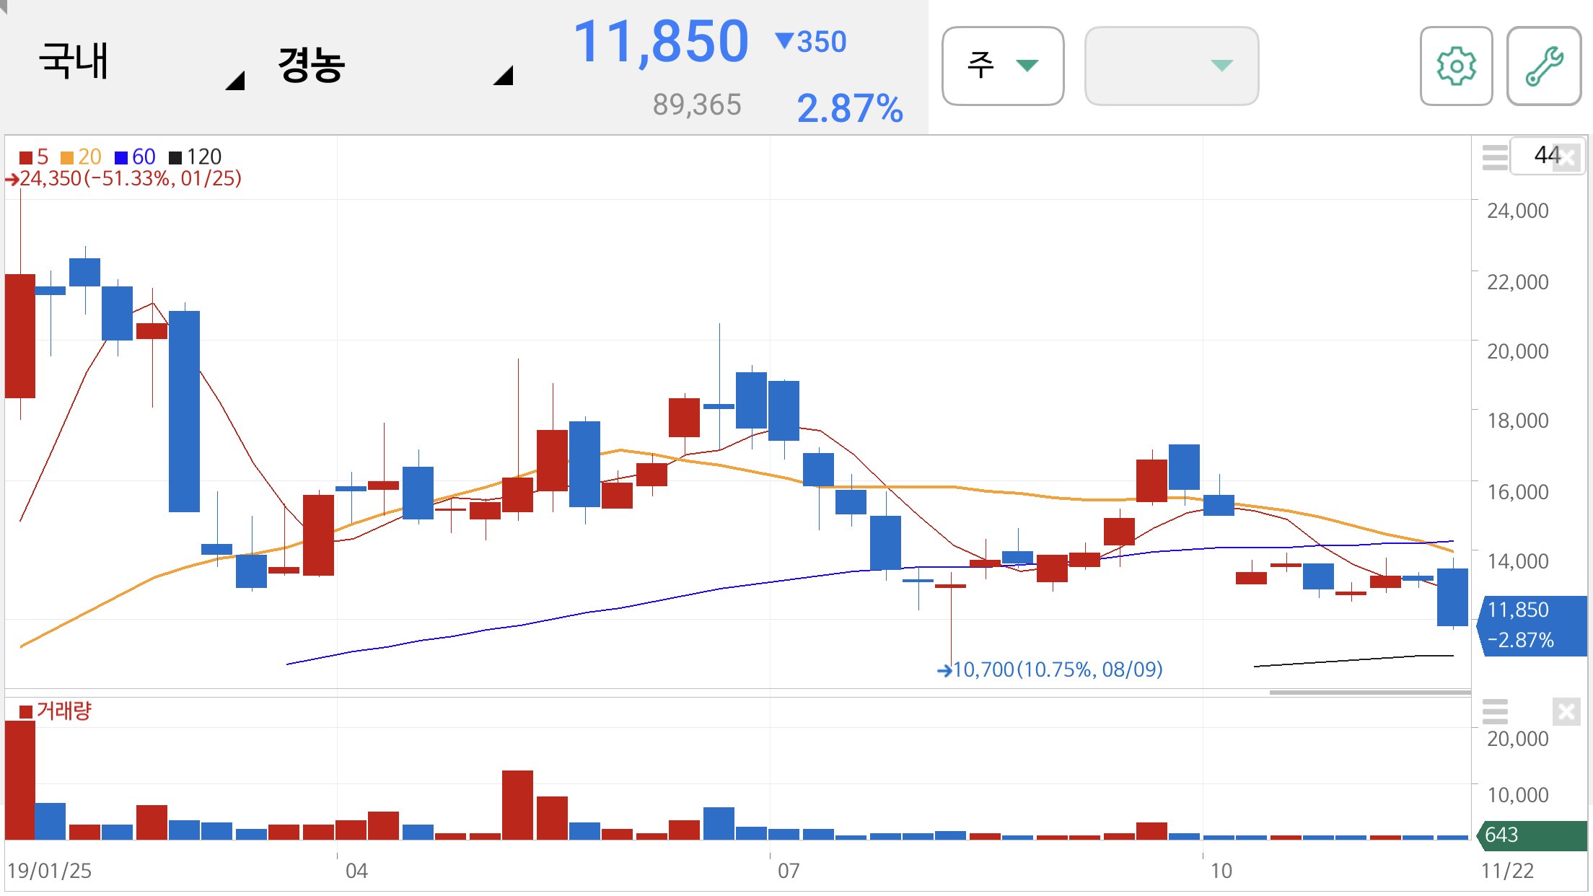Click the 11/22 end date label

pyautogui.click(x=1507, y=871)
